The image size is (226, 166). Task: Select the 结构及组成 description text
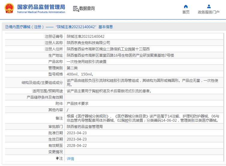point(142,83)
